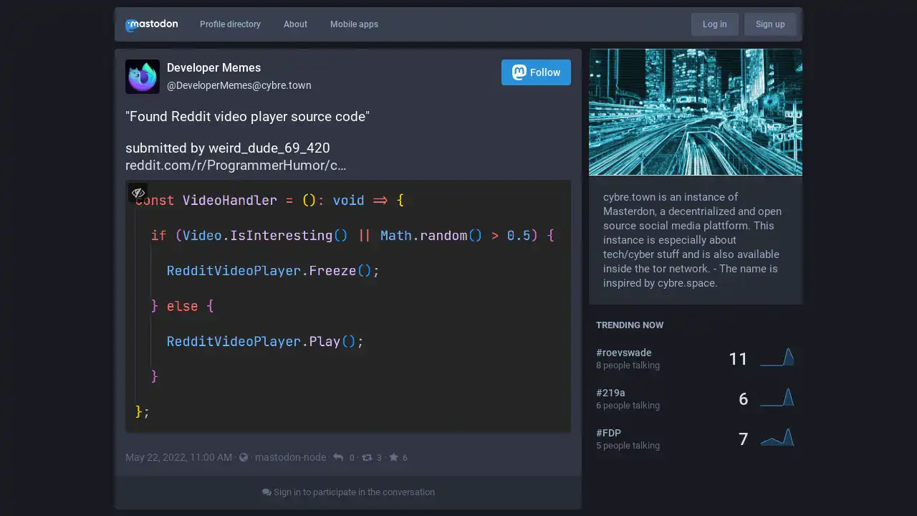Screen dimensions: 917x516
Task: Click the Log in button
Action: click(715, 24)
